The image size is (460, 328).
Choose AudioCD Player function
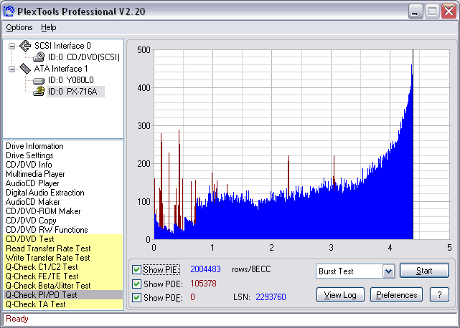coord(32,183)
